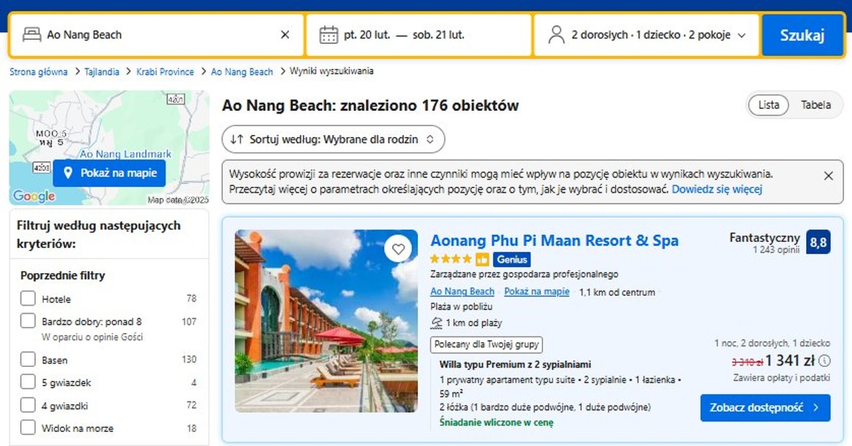Viewport: 852px width, 446px height.
Task: Clear the Ao Nang Beach destination text
Action: 285,35
